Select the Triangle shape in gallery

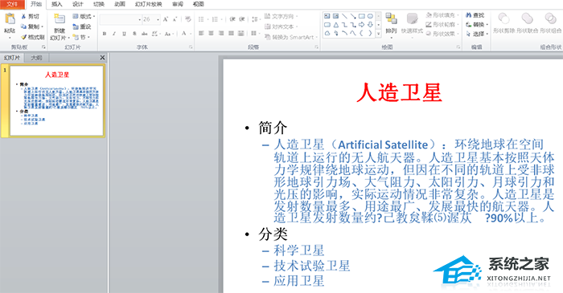(x=336, y=25)
